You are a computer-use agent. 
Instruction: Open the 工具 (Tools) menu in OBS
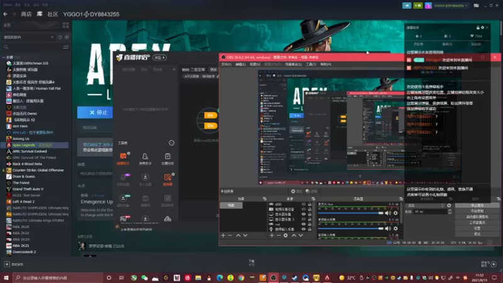pyautogui.click(x=311, y=65)
